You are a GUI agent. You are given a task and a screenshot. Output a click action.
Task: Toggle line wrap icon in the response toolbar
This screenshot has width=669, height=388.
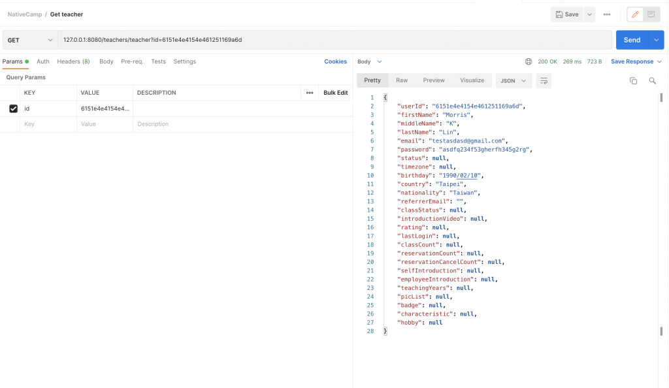[543, 80]
